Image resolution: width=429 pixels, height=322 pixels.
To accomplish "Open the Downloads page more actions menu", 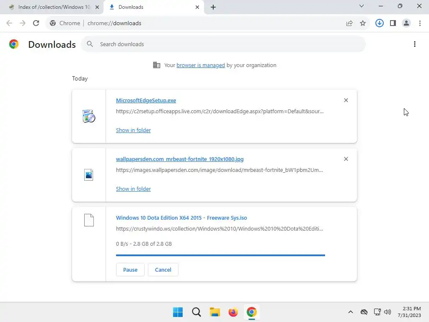I will pos(415,44).
